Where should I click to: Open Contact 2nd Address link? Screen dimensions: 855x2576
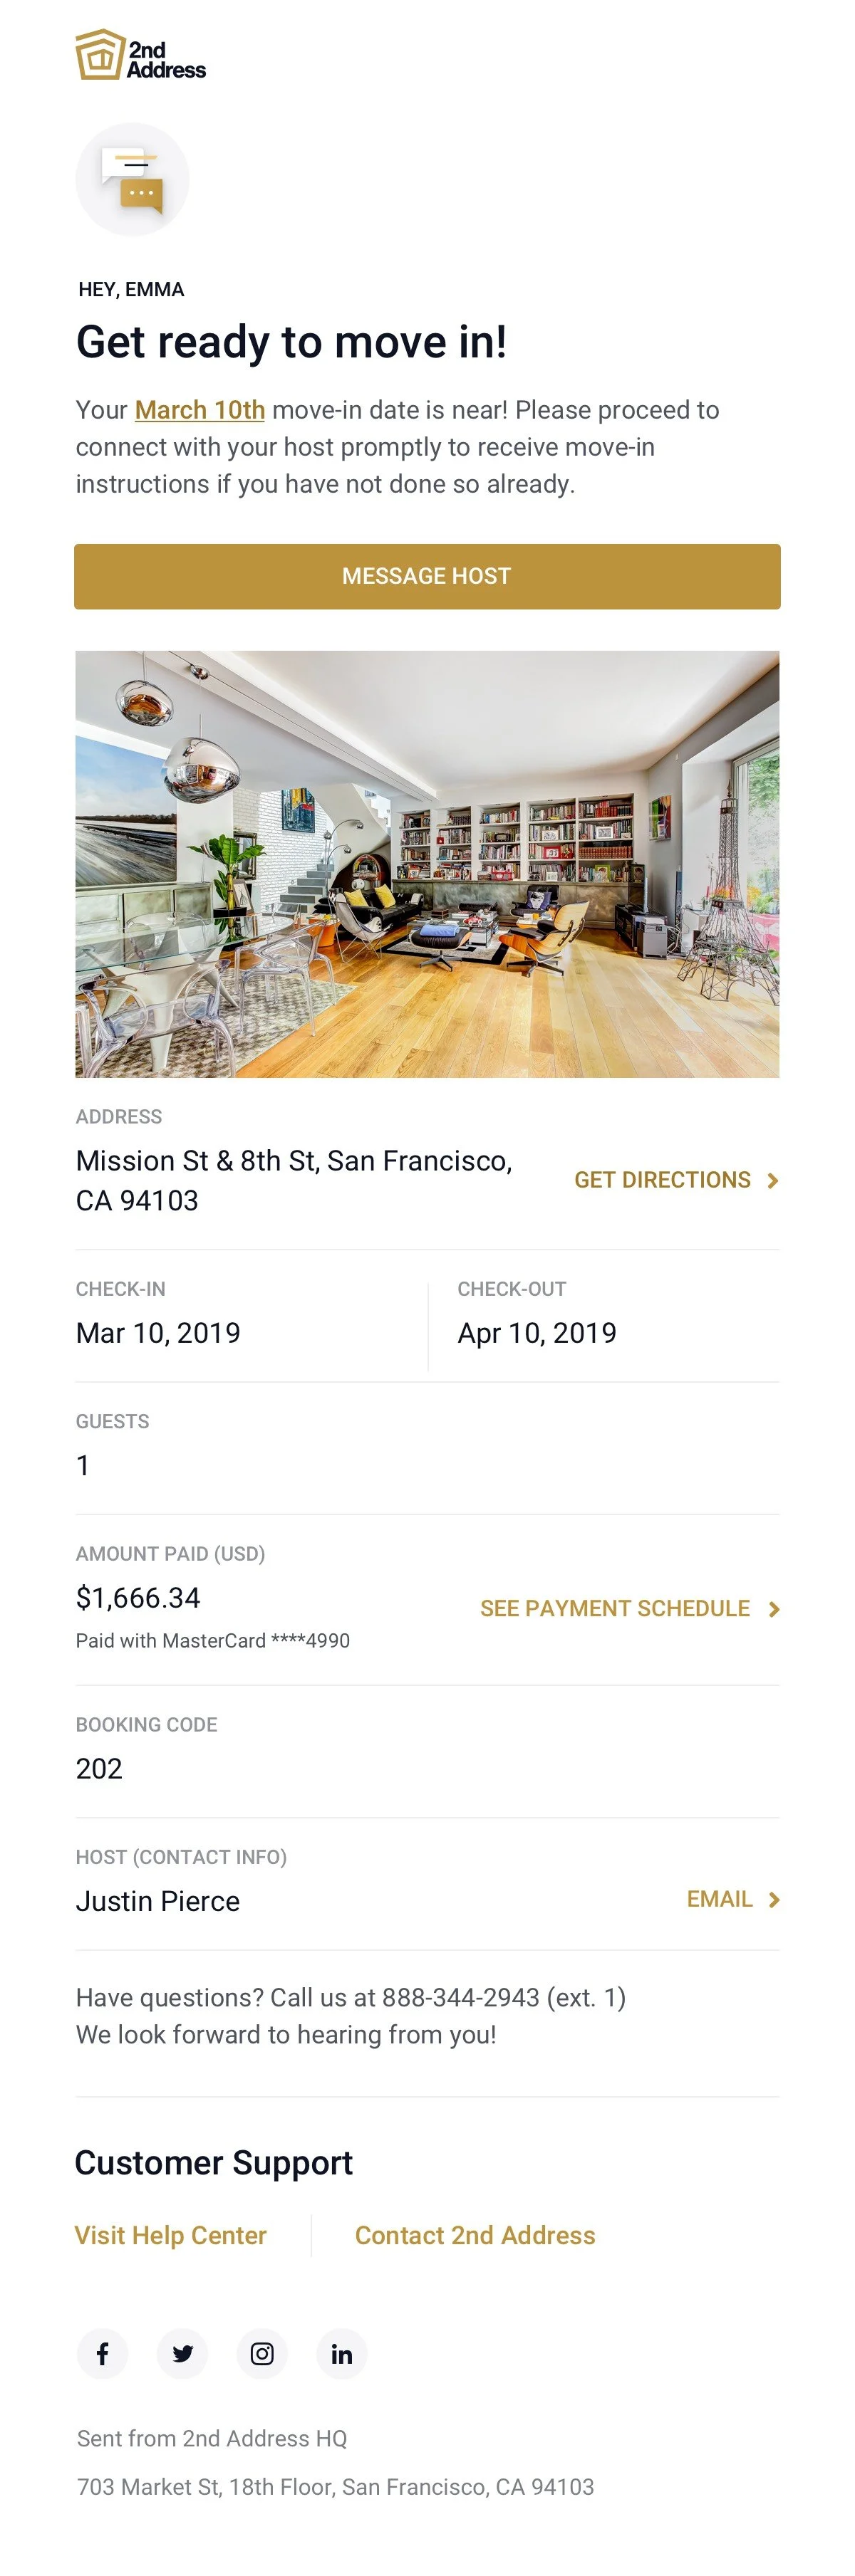click(x=475, y=2235)
